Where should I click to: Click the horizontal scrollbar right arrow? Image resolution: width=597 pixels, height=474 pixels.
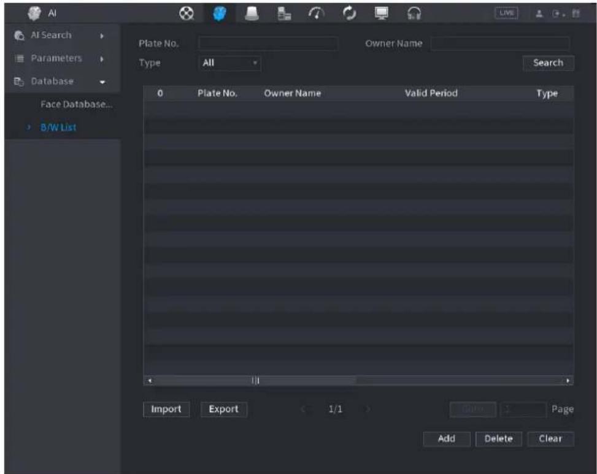[x=568, y=380]
